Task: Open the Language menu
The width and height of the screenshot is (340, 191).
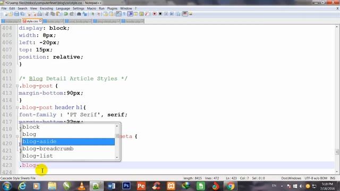Action: pos(63,8)
